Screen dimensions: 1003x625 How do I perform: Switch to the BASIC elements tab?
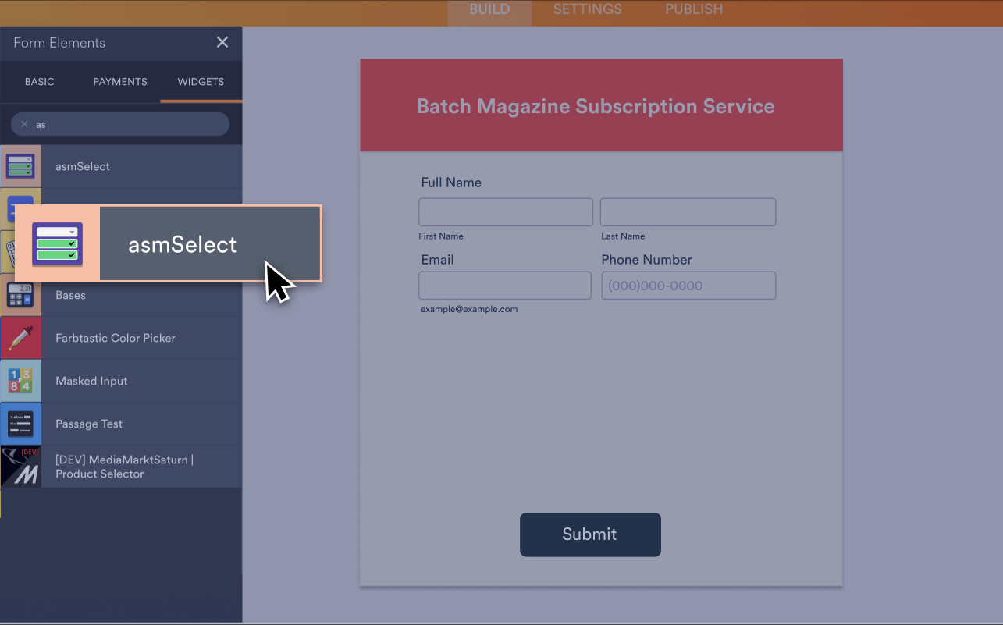(39, 81)
